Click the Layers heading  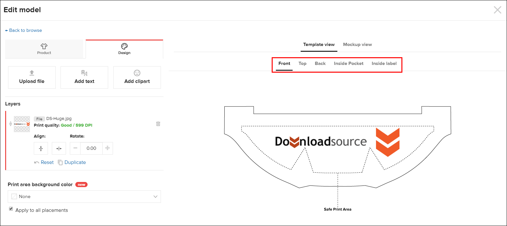pyautogui.click(x=13, y=104)
